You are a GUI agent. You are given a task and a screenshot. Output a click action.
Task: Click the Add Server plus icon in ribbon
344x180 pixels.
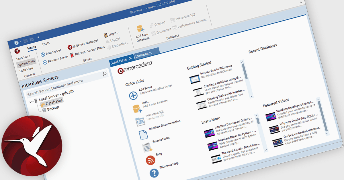pyautogui.click(x=43, y=54)
